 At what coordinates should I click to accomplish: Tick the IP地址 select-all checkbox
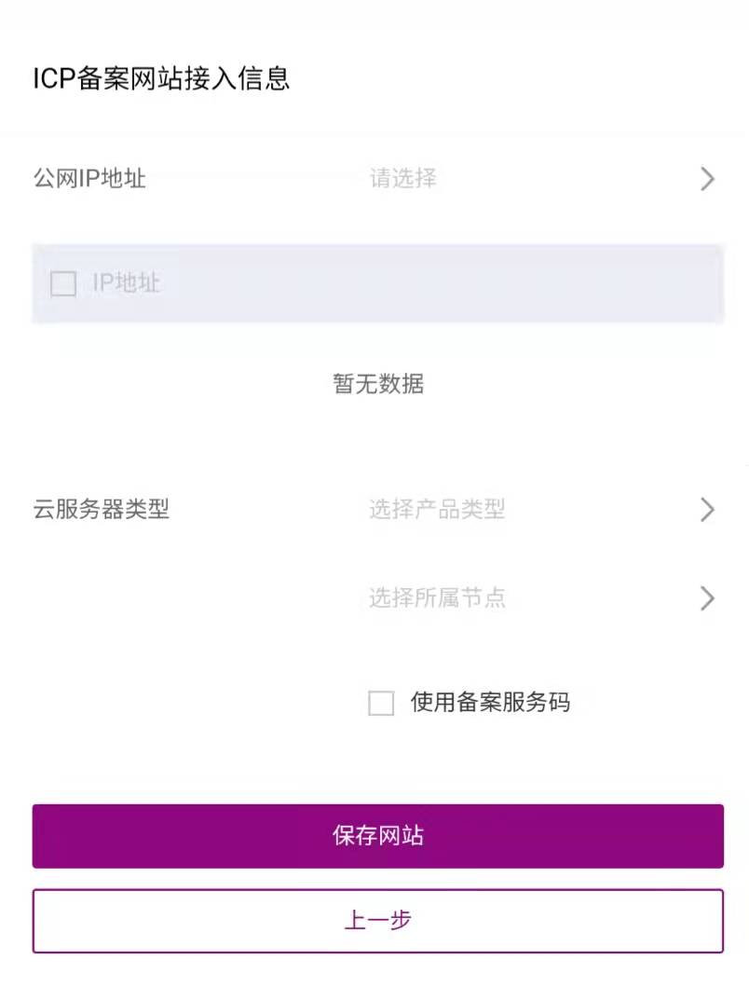(x=63, y=283)
